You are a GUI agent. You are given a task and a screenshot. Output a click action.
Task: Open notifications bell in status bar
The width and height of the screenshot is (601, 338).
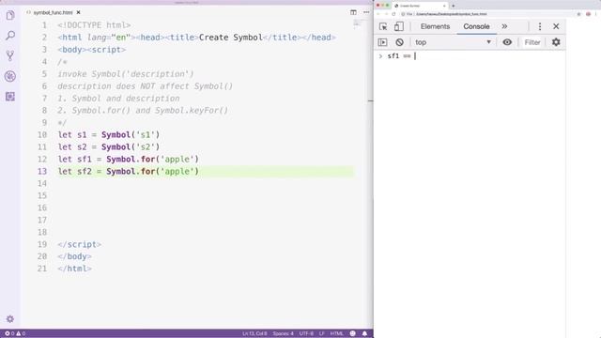click(364, 333)
